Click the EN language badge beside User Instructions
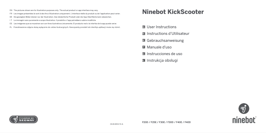 coord(144,27)
